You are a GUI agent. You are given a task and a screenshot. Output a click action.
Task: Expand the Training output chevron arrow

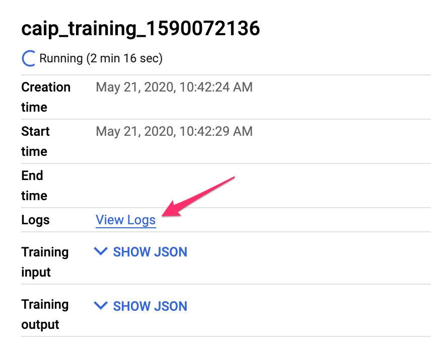click(x=101, y=306)
